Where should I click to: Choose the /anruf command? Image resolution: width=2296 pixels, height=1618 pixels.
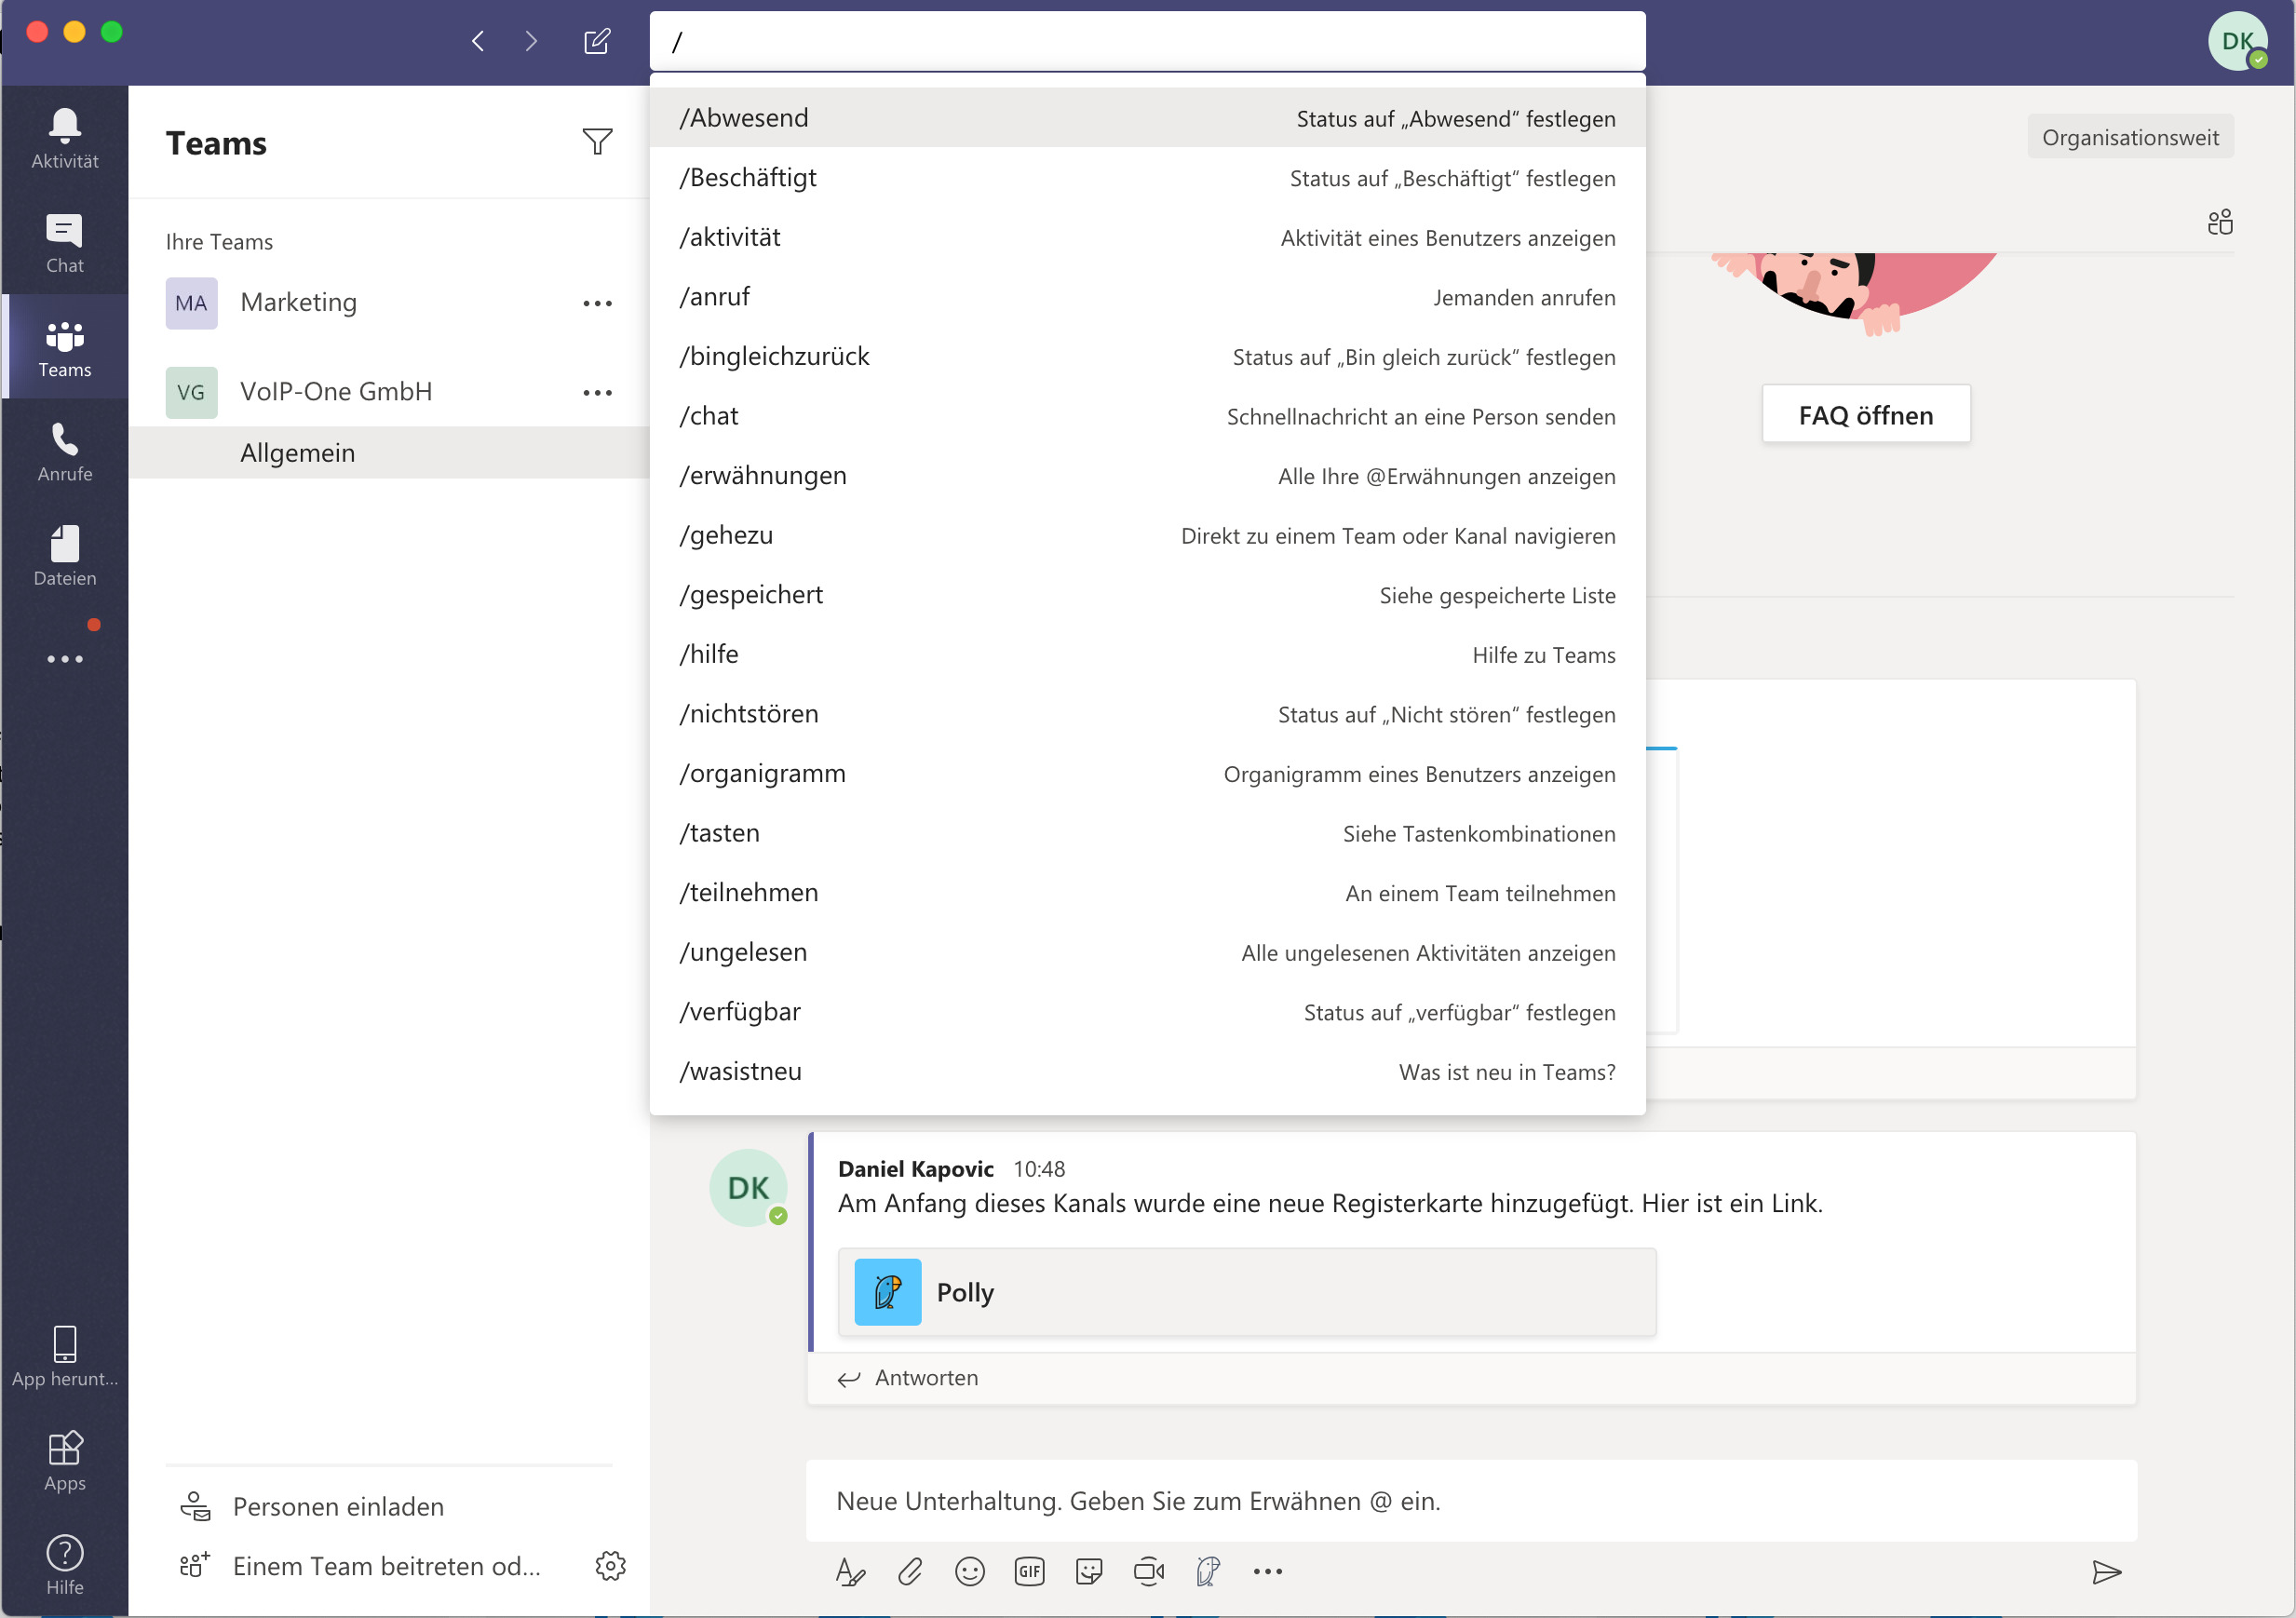pyautogui.click(x=1147, y=297)
